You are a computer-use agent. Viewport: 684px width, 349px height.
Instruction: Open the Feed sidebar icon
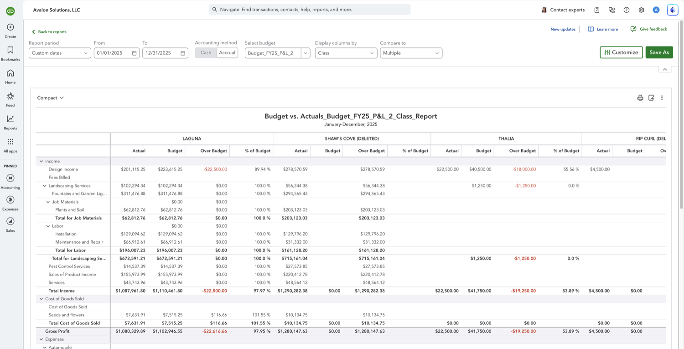tap(10, 96)
